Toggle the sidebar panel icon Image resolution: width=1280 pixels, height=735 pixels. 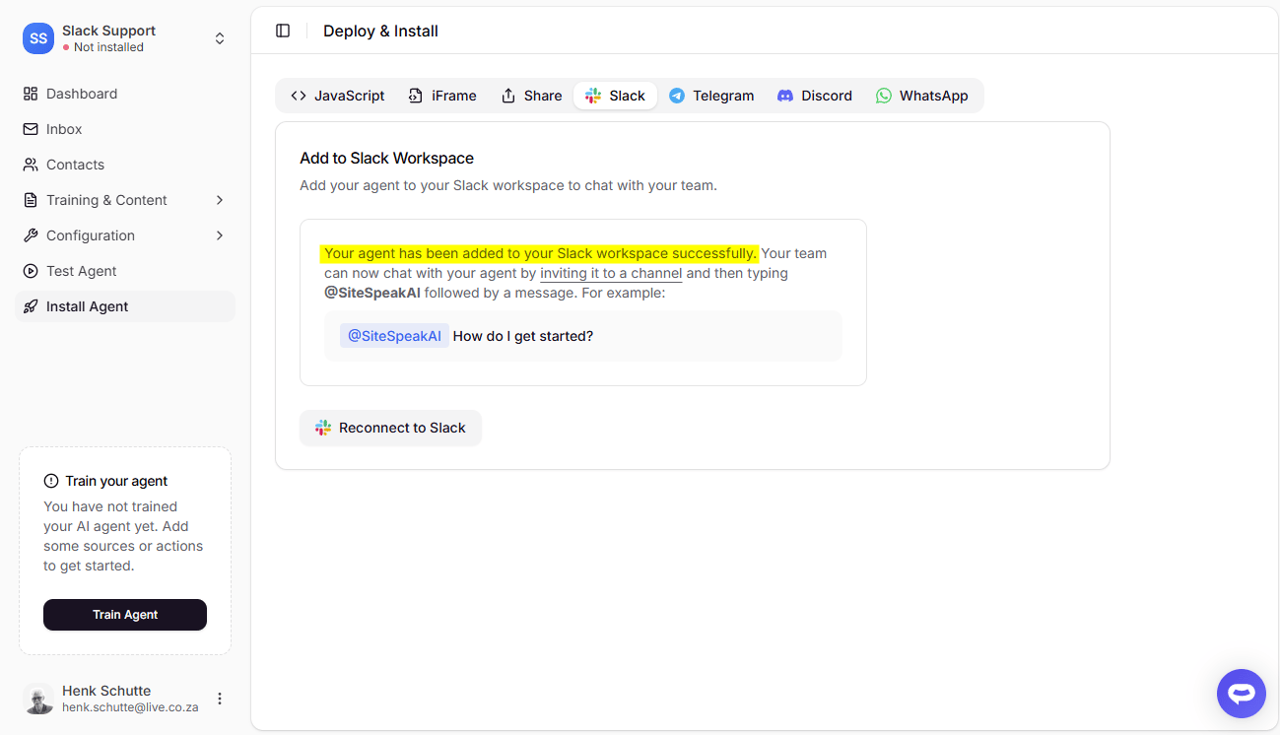[x=283, y=31]
